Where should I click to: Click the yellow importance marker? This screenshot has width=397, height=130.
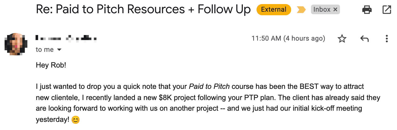tap(301, 10)
